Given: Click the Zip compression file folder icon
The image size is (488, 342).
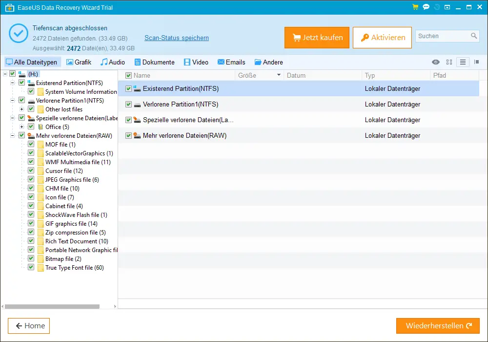Looking at the screenshot, I should (x=41, y=233).
